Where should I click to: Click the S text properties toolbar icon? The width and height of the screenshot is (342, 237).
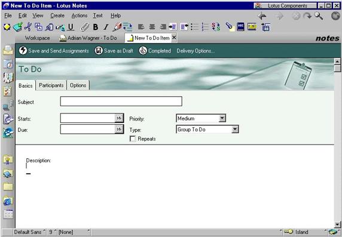tap(216, 27)
